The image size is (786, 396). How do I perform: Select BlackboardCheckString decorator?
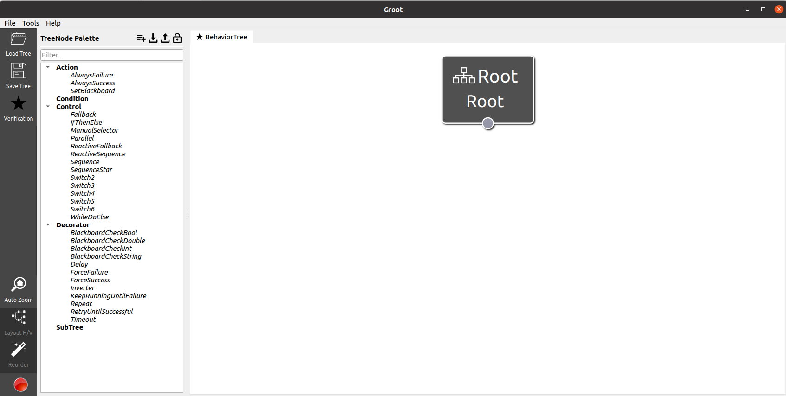(106, 256)
